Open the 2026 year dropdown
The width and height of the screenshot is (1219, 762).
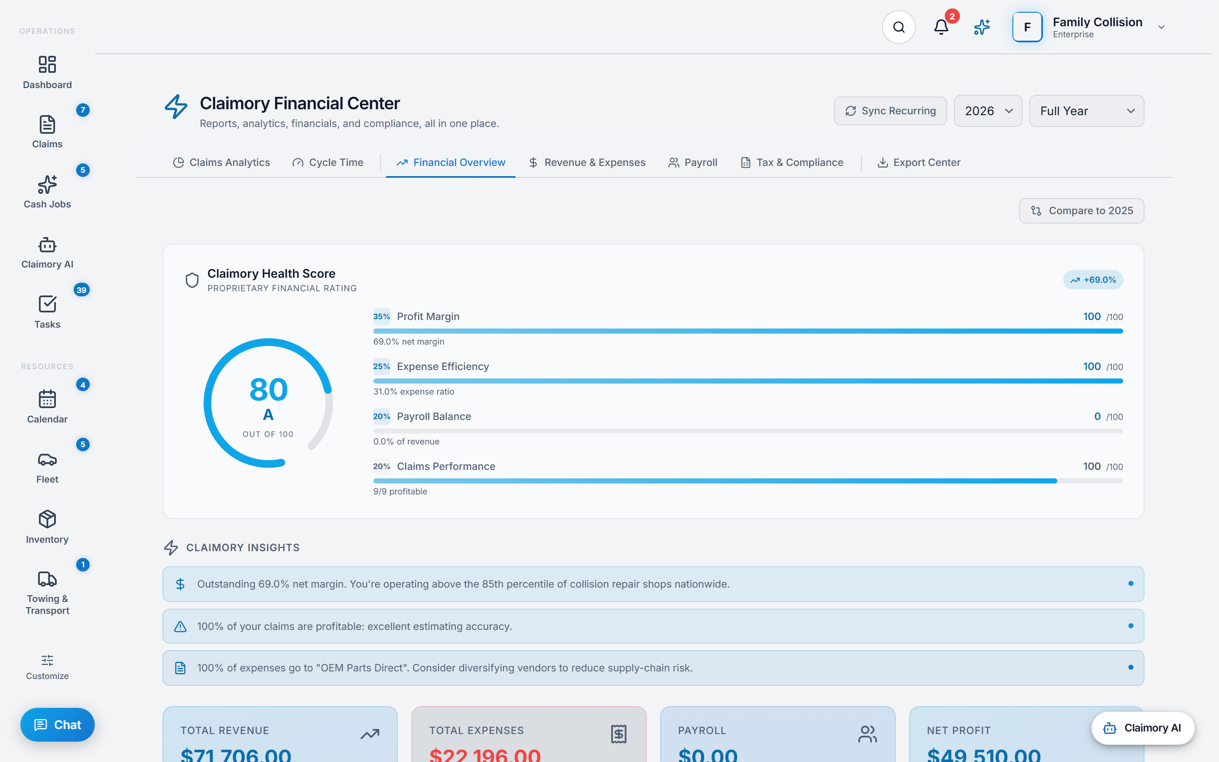[x=988, y=111]
